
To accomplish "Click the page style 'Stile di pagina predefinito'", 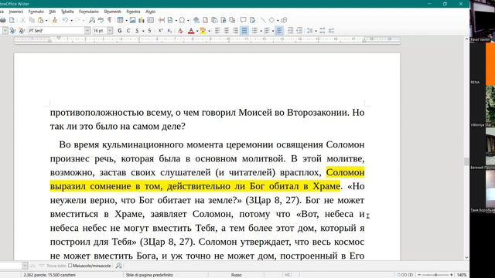I will coord(149,275).
